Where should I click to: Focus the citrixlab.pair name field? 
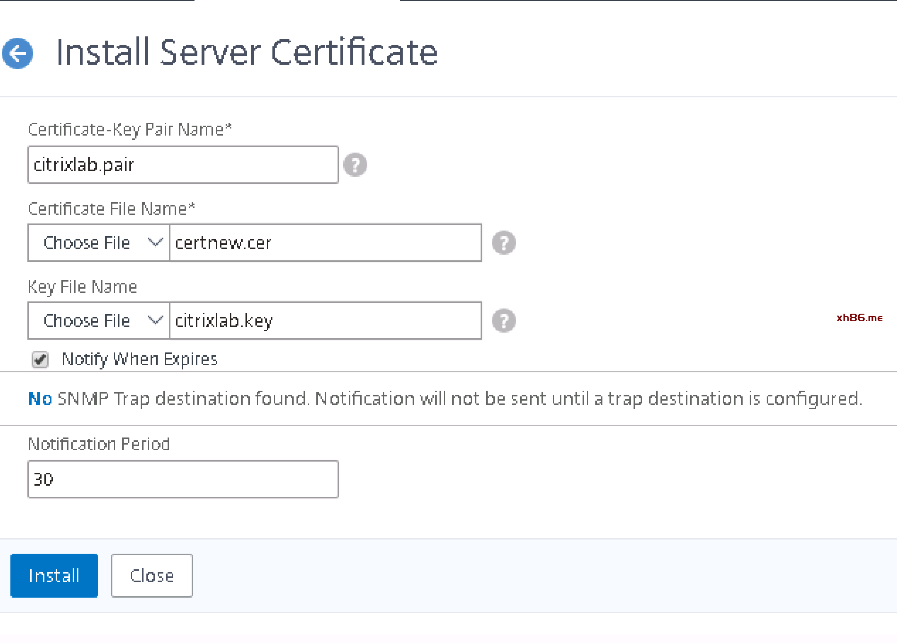(x=183, y=165)
